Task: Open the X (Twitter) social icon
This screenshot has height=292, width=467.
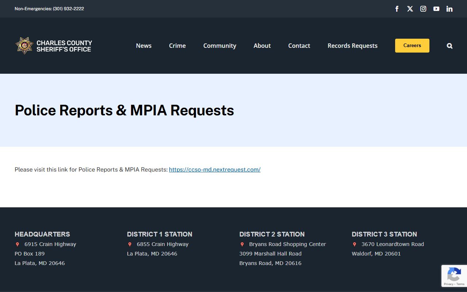Action: tap(410, 9)
